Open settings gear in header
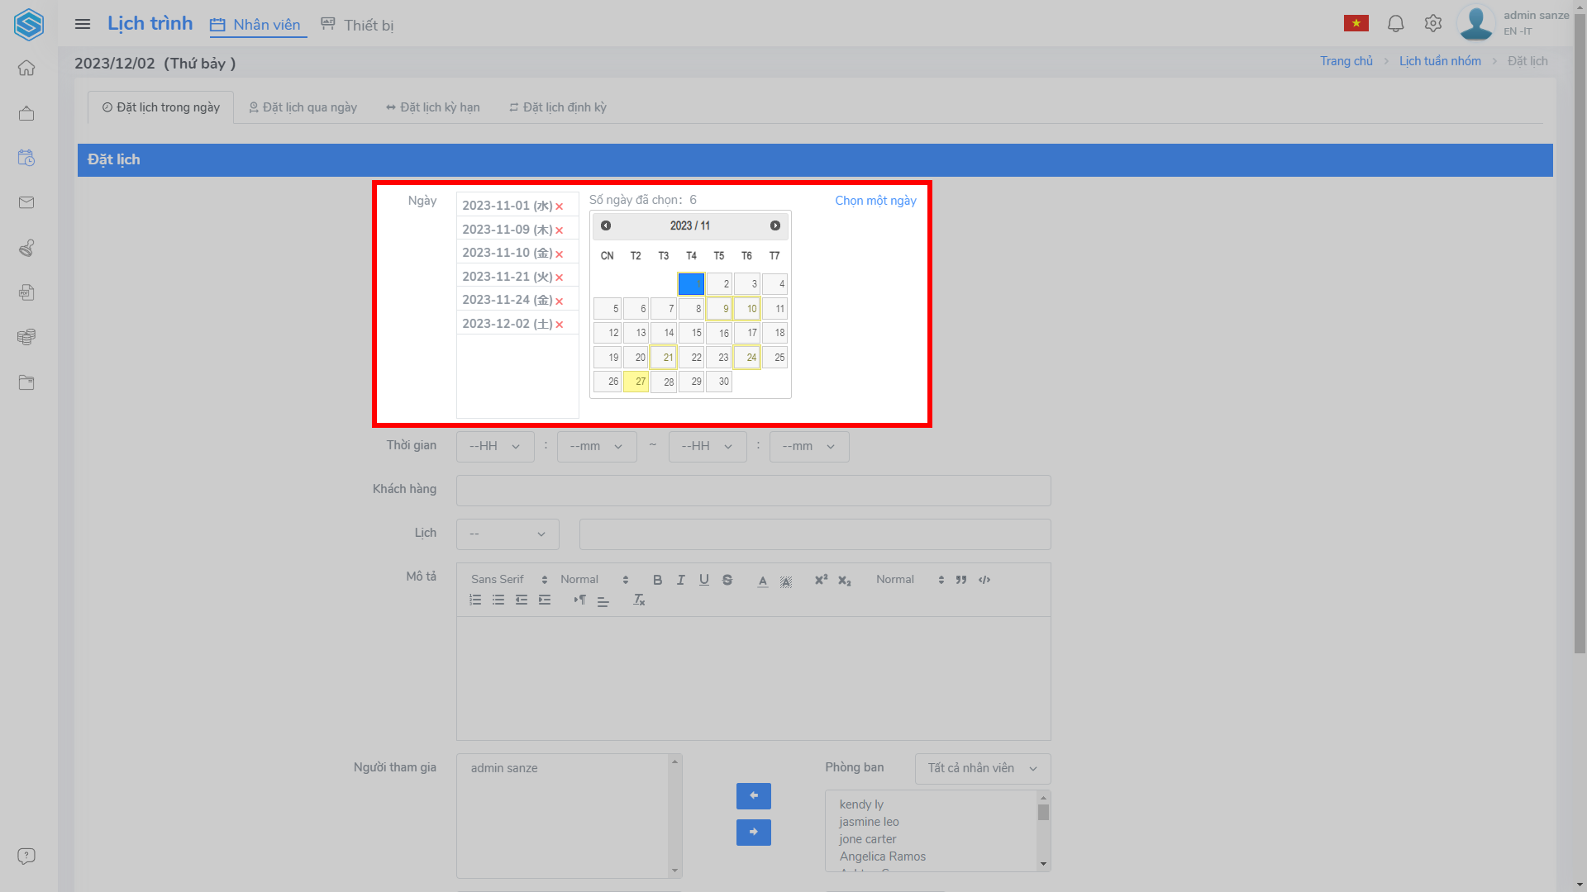The height and width of the screenshot is (892, 1587). 1433,24
